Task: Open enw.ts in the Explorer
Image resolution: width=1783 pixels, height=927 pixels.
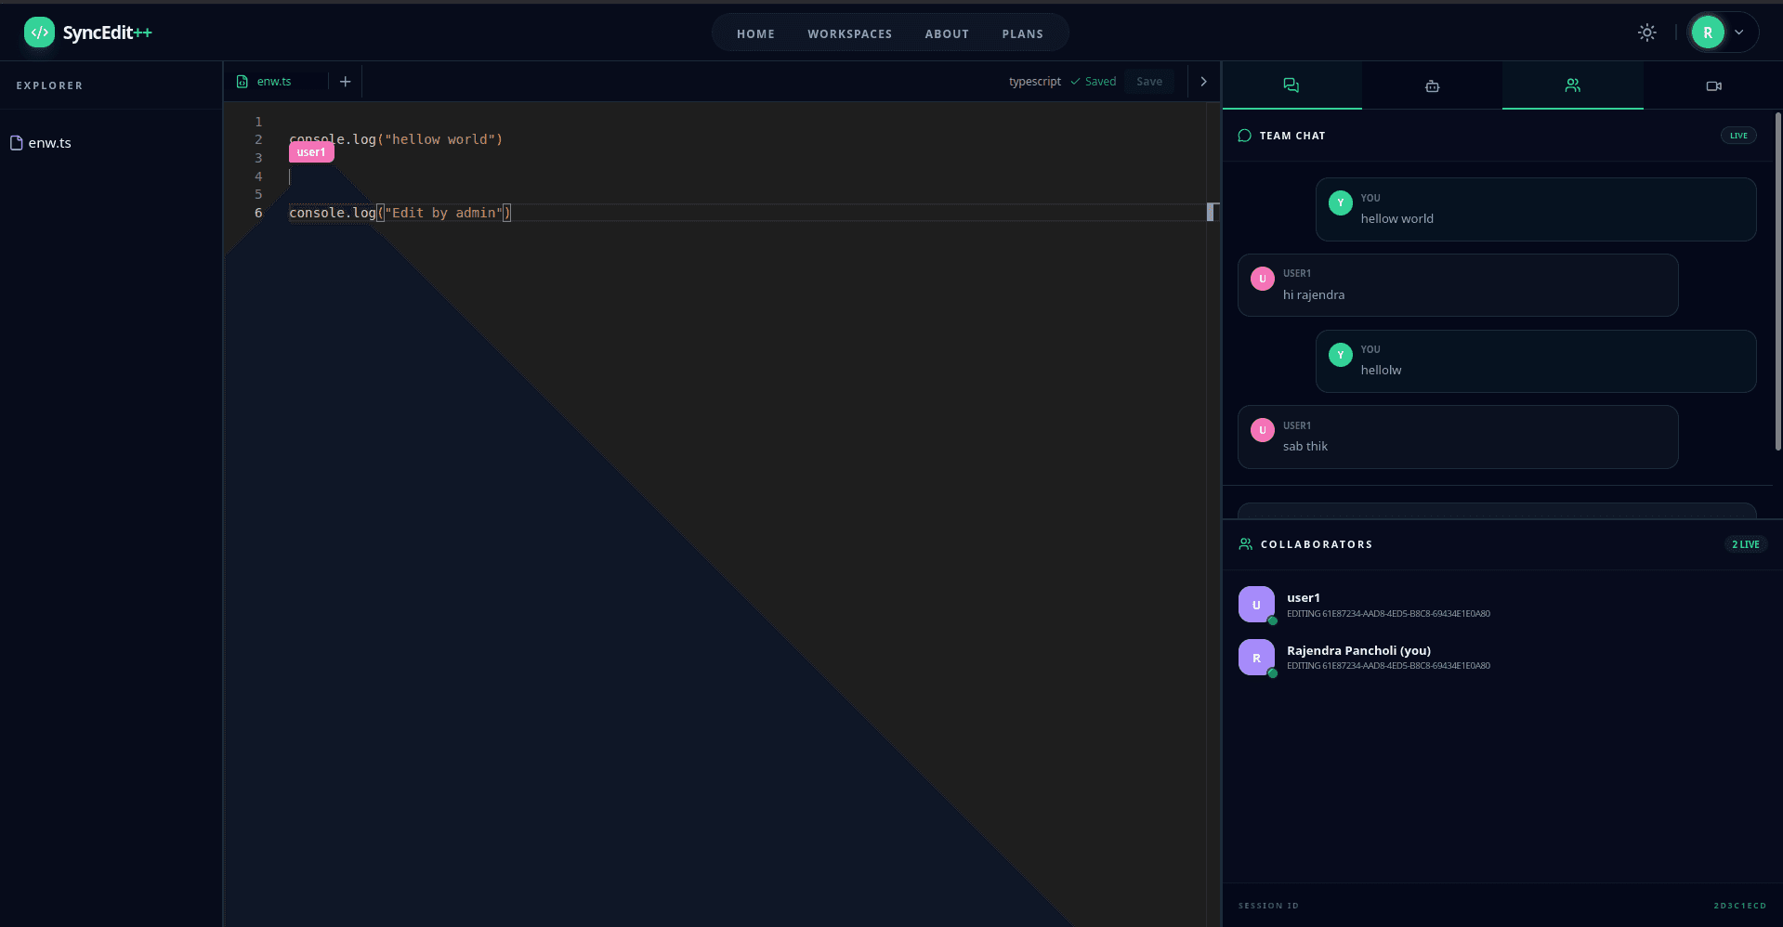Action: tap(49, 143)
